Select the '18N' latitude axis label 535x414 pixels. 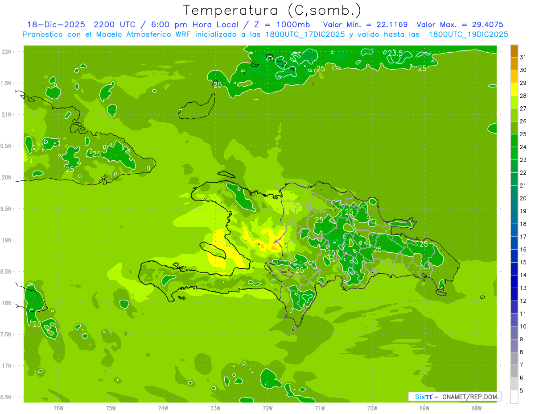click(x=7, y=303)
